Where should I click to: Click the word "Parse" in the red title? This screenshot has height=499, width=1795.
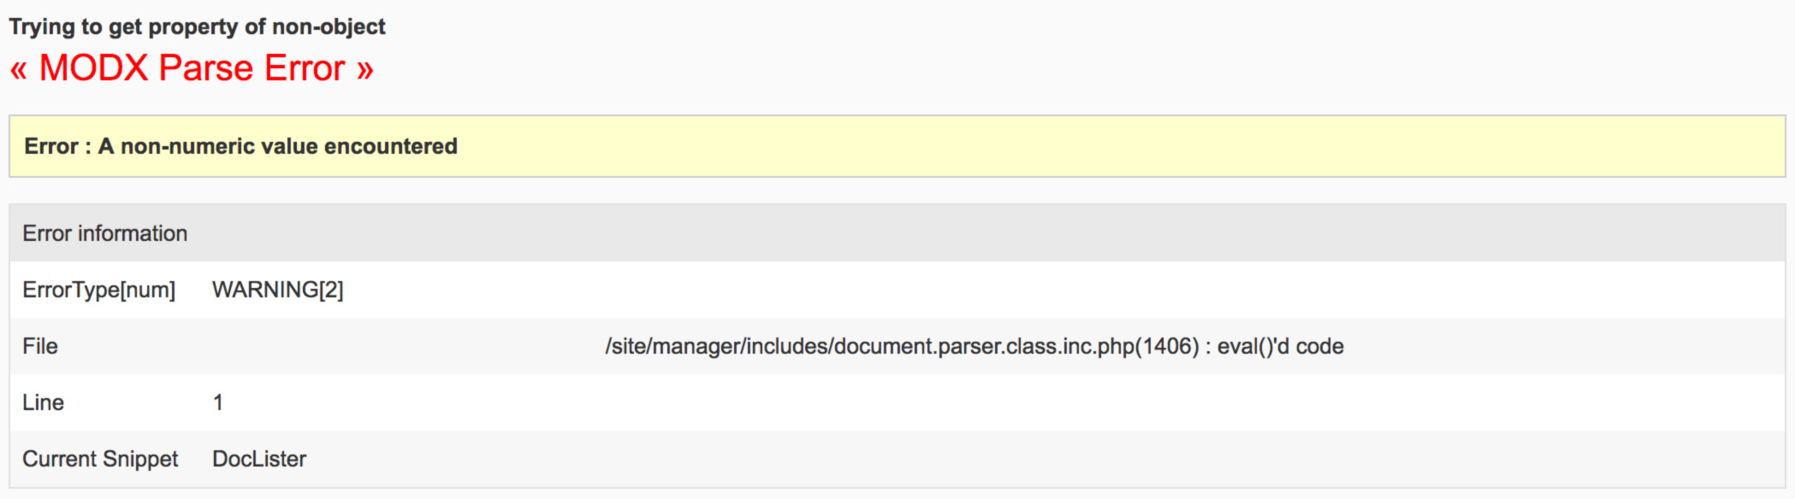pyautogui.click(x=206, y=68)
